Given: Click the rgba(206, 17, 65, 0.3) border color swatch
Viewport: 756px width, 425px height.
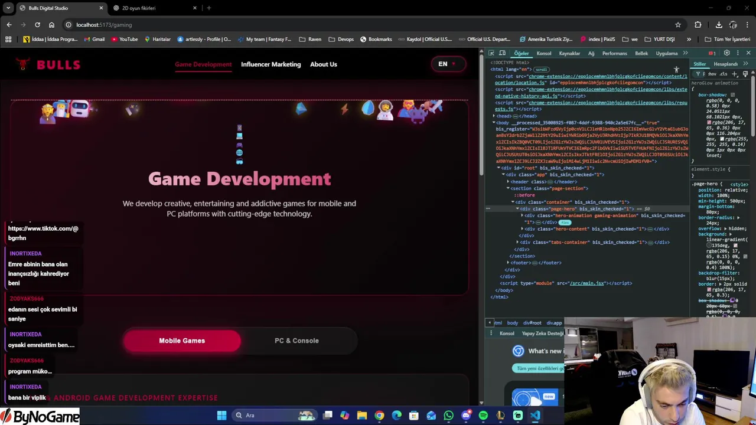Looking at the screenshot, I should click(709, 290).
